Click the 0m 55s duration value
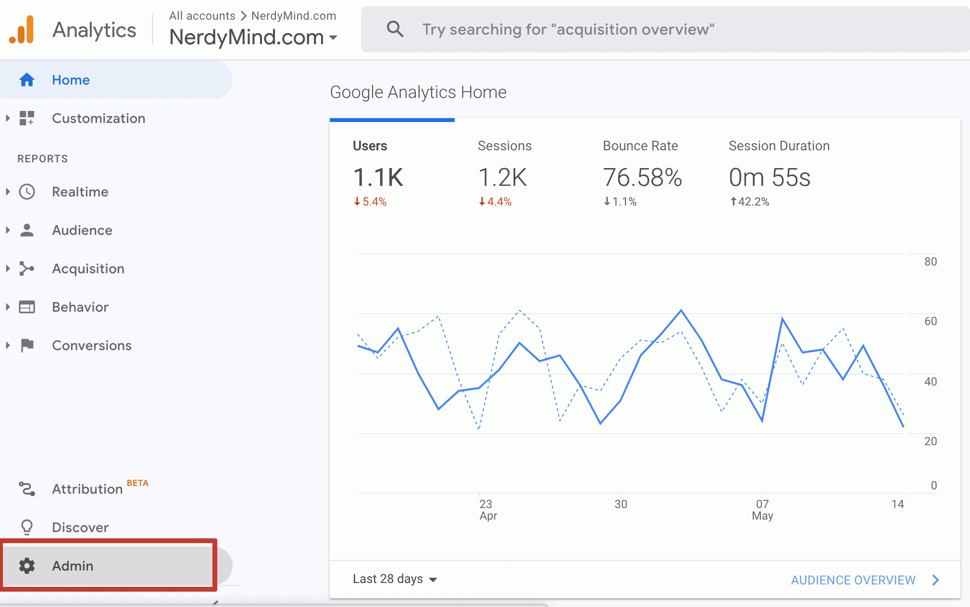The width and height of the screenshot is (970, 607). pos(770,177)
